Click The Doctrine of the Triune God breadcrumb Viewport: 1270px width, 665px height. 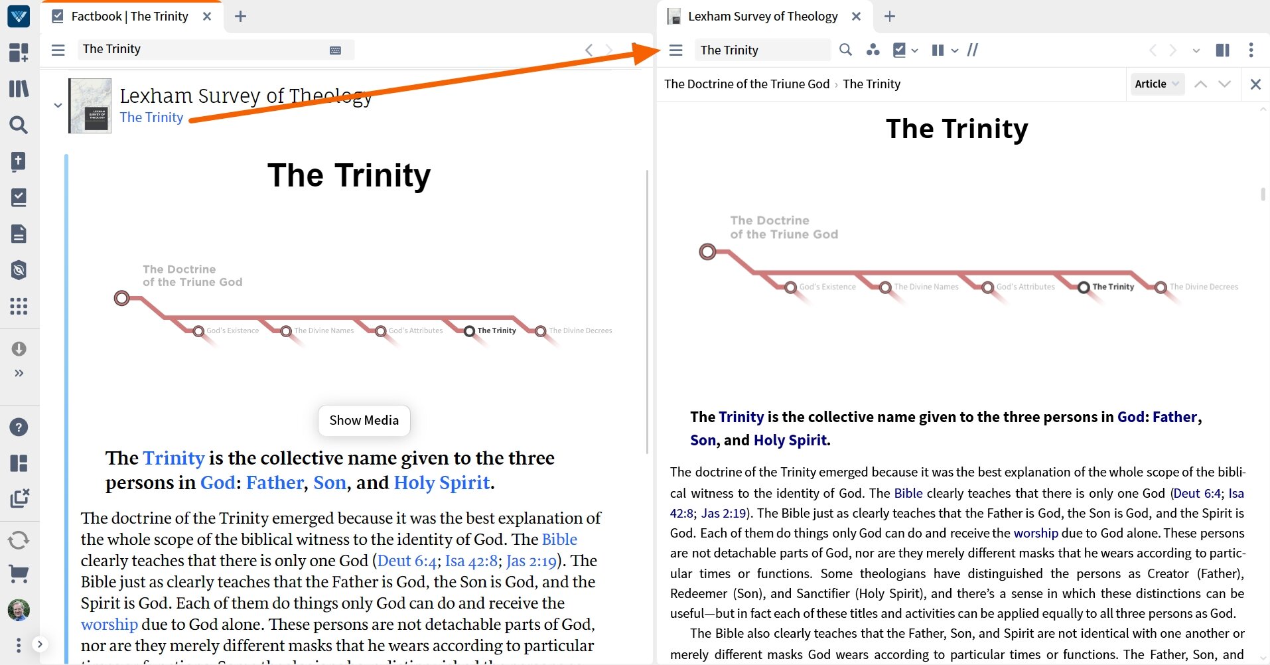[746, 84]
